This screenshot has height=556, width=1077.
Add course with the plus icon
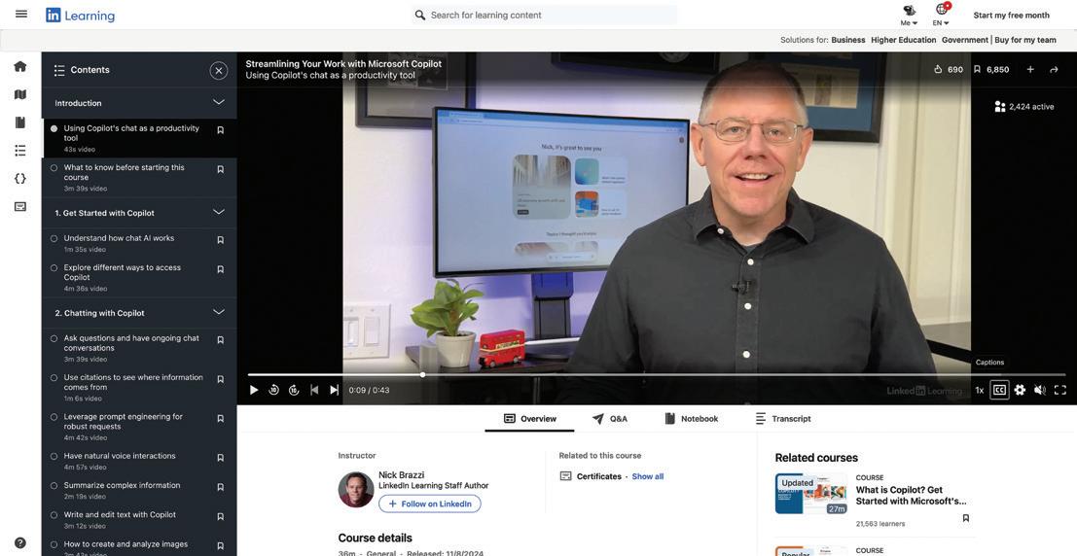click(x=1030, y=69)
